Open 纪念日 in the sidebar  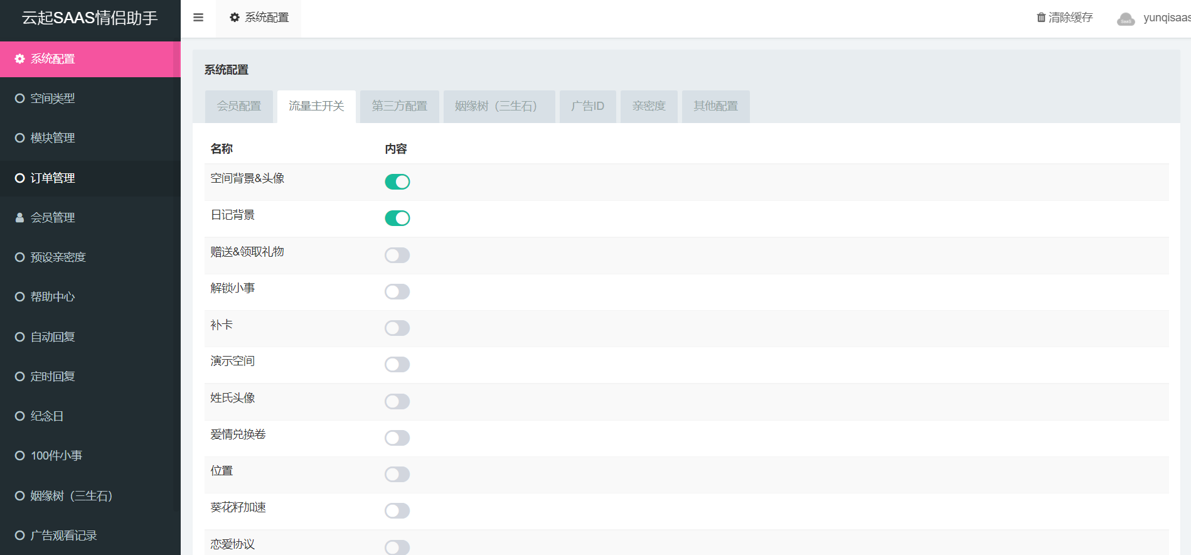[90, 416]
